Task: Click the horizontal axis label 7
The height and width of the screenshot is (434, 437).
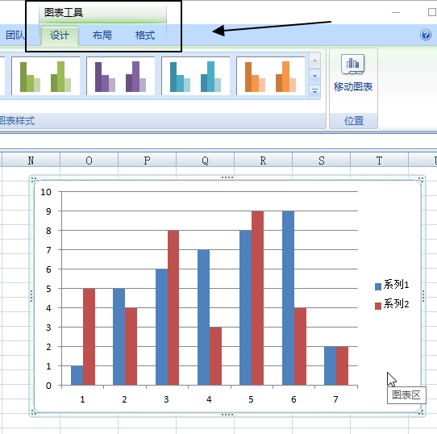Action: click(335, 399)
